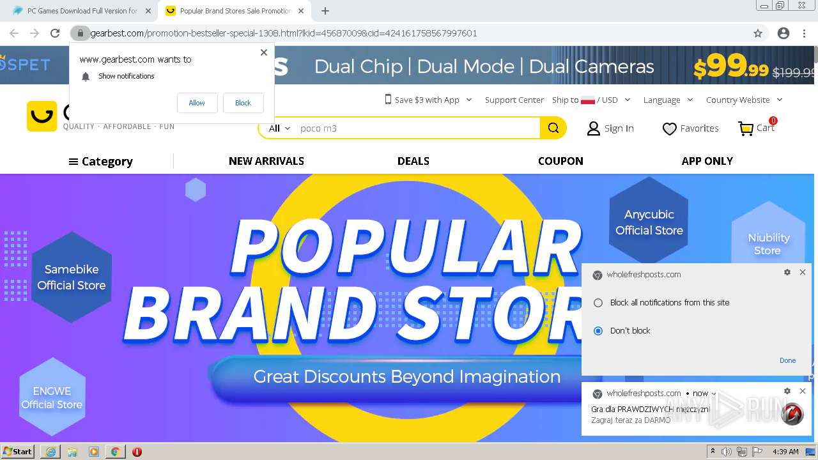The height and width of the screenshot is (460, 818).
Task: Allow gearbest notifications
Action: tap(197, 103)
